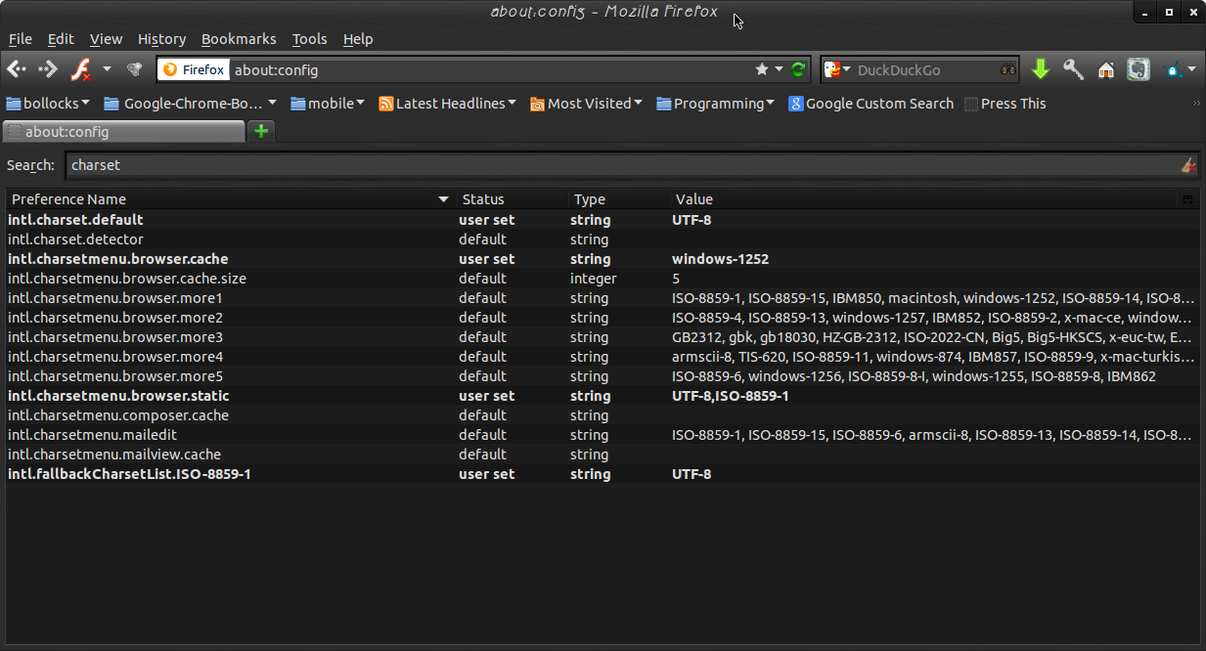Clear the search with the broom icon
Viewport: 1206px width, 651px height.
(1188, 165)
